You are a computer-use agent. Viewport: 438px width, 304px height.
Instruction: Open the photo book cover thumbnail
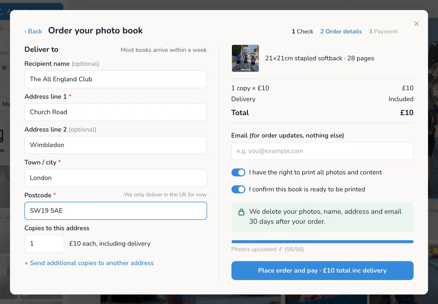pos(245,58)
